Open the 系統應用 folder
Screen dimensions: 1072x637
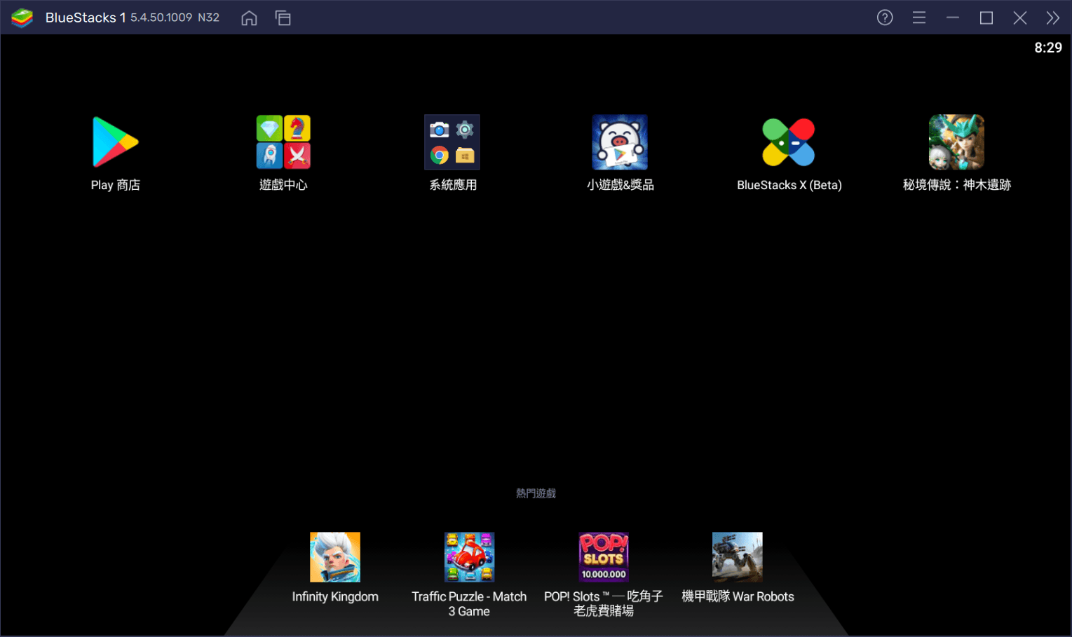point(452,142)
